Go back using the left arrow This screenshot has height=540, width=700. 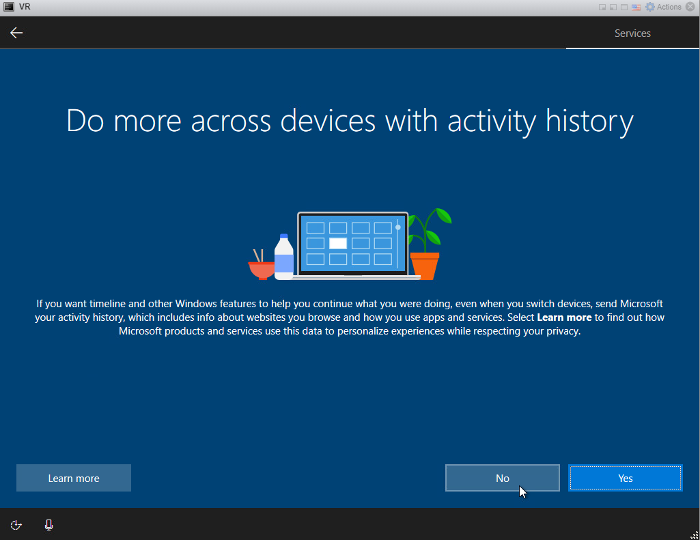[16, 33]
